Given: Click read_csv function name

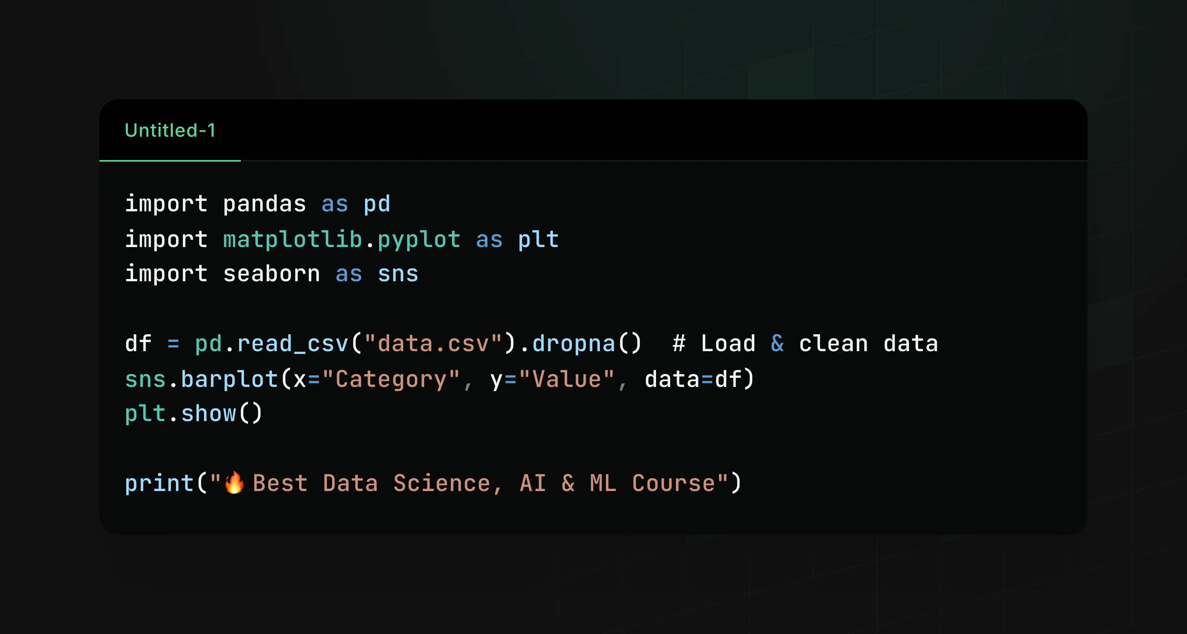Looking at the screenshot, I should [x=292, y=344].
